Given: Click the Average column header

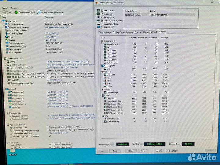Looking at the screenshot, I should 165,37.
